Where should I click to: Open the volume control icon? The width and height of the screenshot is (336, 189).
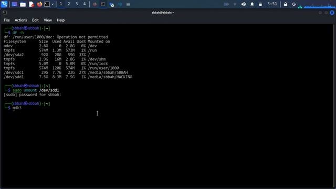[244, 4]
